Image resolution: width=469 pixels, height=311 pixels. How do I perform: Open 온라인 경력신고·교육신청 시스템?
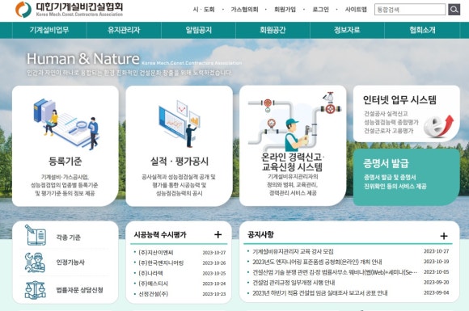click(292, 162)
